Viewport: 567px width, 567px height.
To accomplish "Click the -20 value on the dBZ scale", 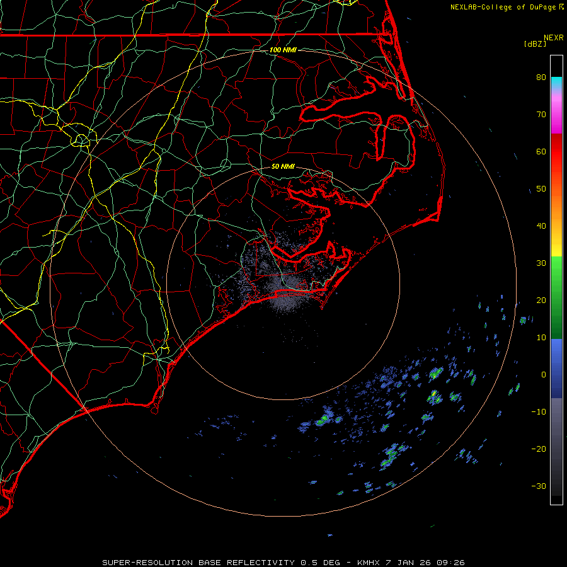I will tap(539, 449).
